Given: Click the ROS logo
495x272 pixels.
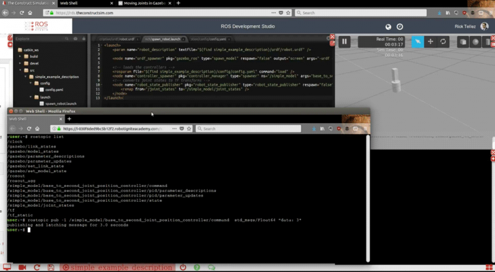Looking at the screenshot, I should click(x=36, y=26).
